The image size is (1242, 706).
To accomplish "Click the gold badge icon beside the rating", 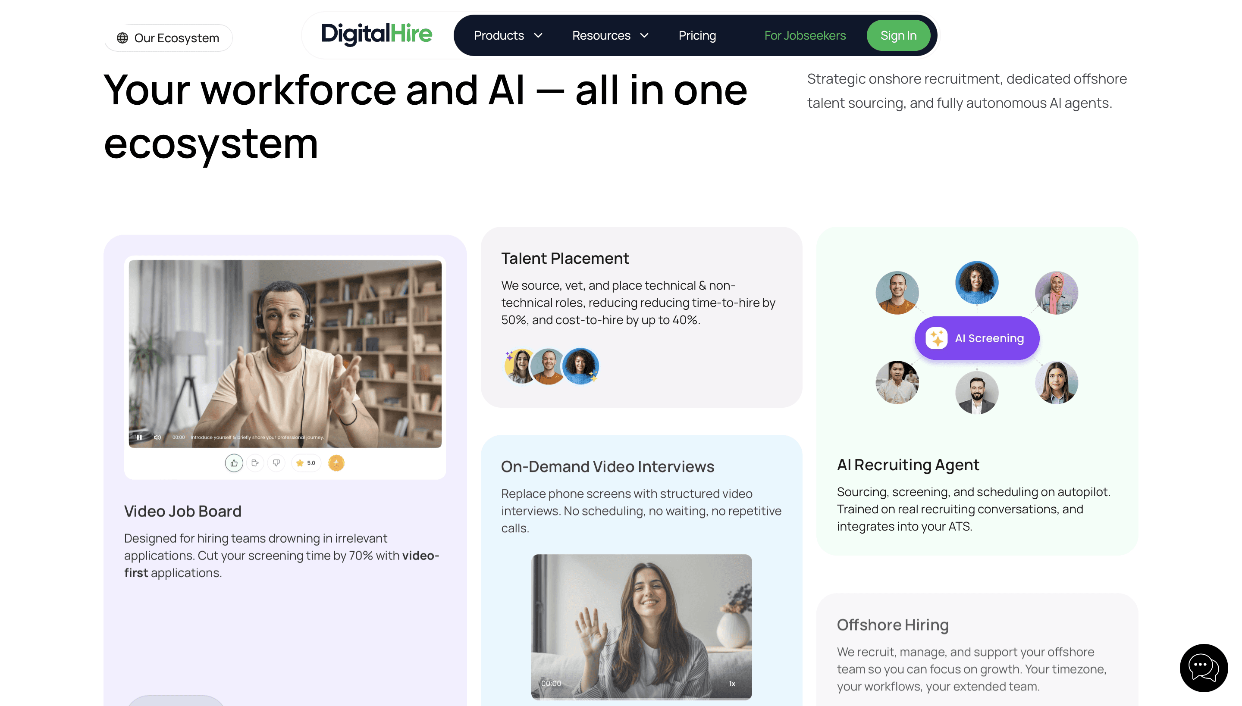I will (x=336, y=463).
